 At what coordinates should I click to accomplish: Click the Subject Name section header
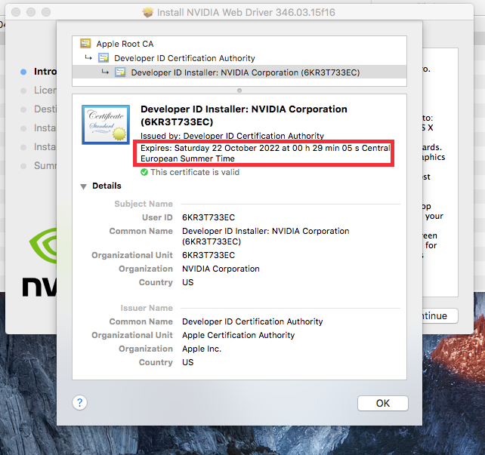pyautogui.click(x=144, y=204)
